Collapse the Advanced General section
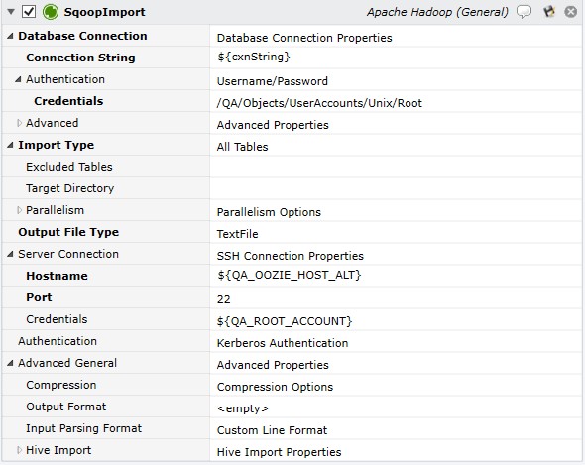The image size is (585, 465). point(11,363)
